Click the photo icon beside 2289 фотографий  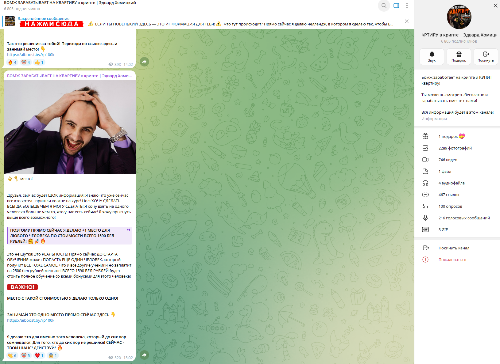pos(425,148)
